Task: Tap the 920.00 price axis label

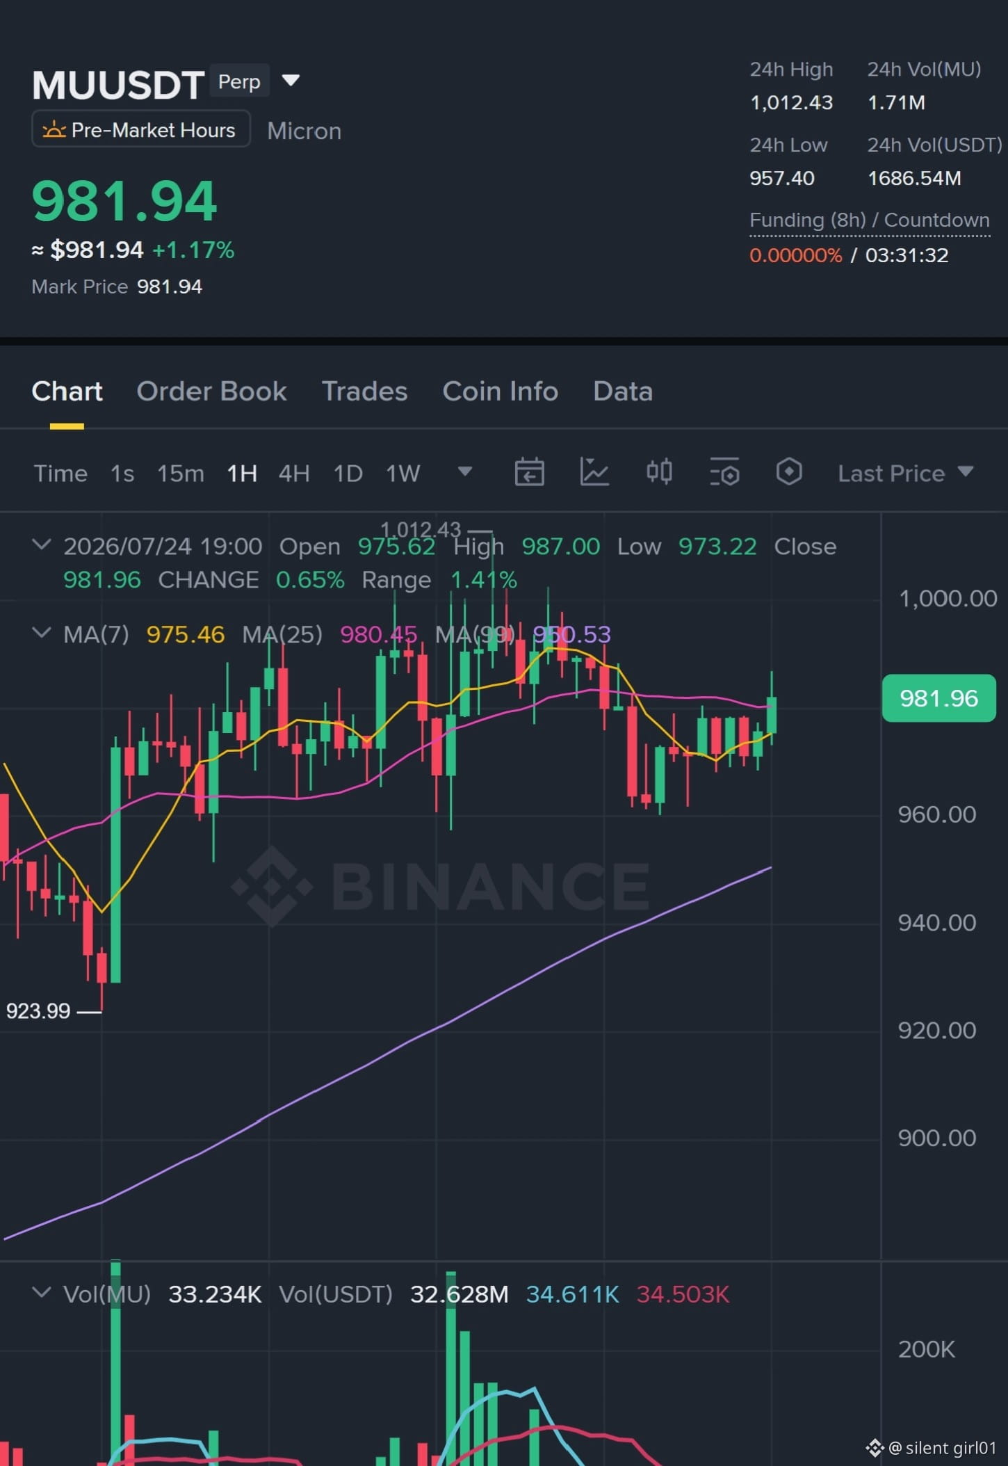Action: pyautogui.click(x=937, y=1031)
